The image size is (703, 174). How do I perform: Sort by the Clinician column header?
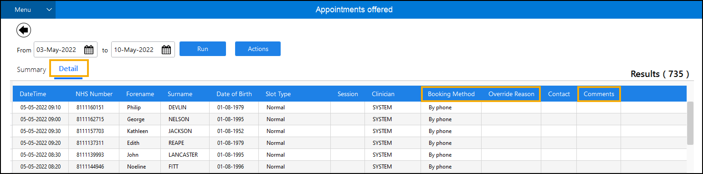(383, 94)
